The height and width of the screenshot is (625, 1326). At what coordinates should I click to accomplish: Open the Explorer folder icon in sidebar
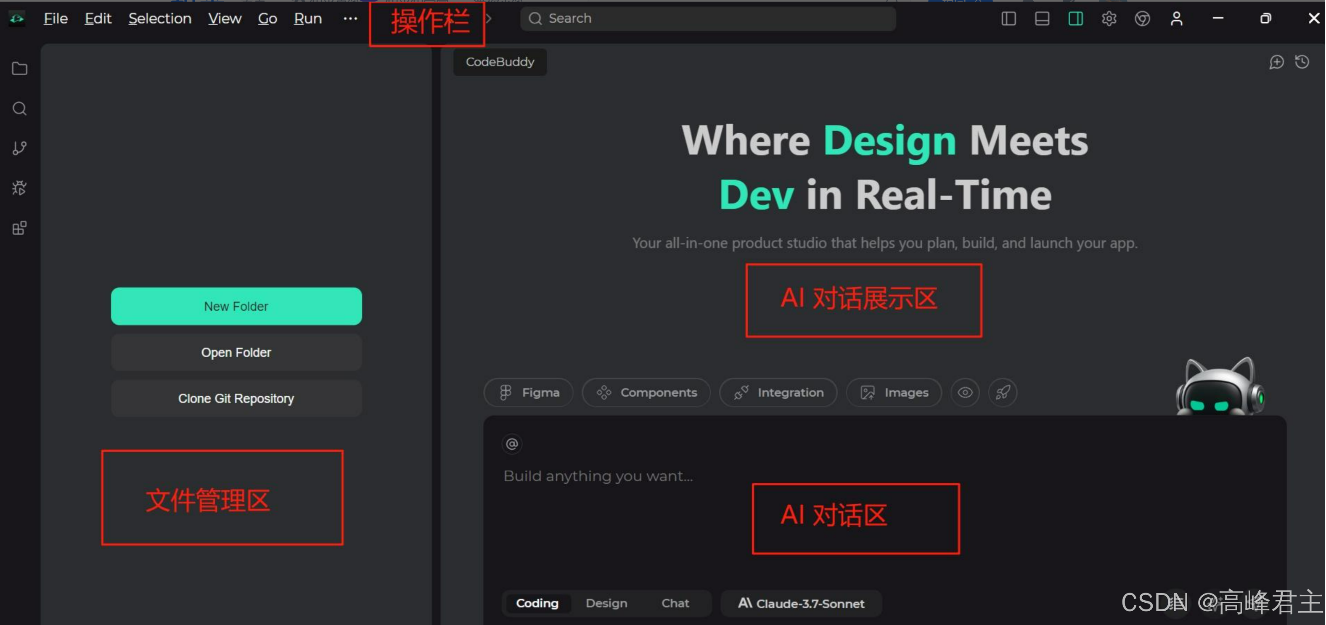point(20,69)
